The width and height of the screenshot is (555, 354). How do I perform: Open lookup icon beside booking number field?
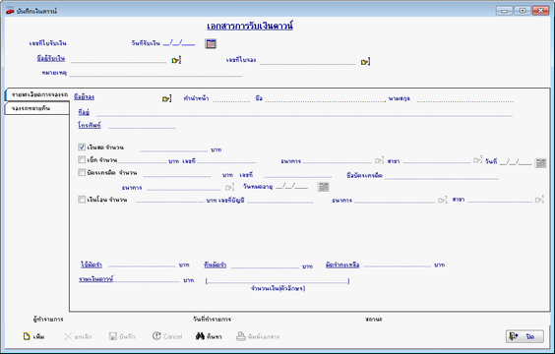point(365,62)
